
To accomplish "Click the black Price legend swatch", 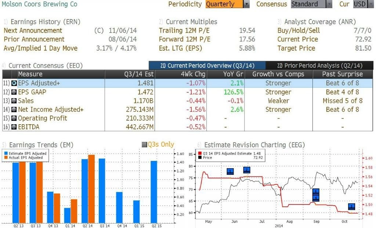I will (200, 158).
